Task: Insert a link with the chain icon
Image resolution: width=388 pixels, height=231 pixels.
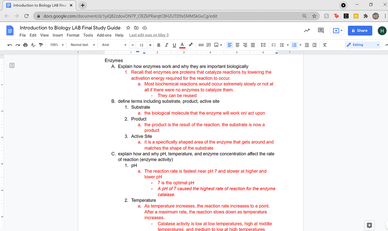Action: (201, 45)
